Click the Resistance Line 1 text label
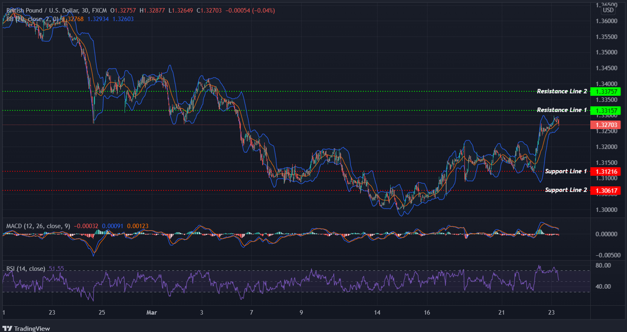 pyautogui.click(x=562, y=110)
